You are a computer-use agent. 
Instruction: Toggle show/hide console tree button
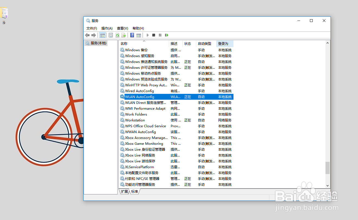click(x=103, y=35)
